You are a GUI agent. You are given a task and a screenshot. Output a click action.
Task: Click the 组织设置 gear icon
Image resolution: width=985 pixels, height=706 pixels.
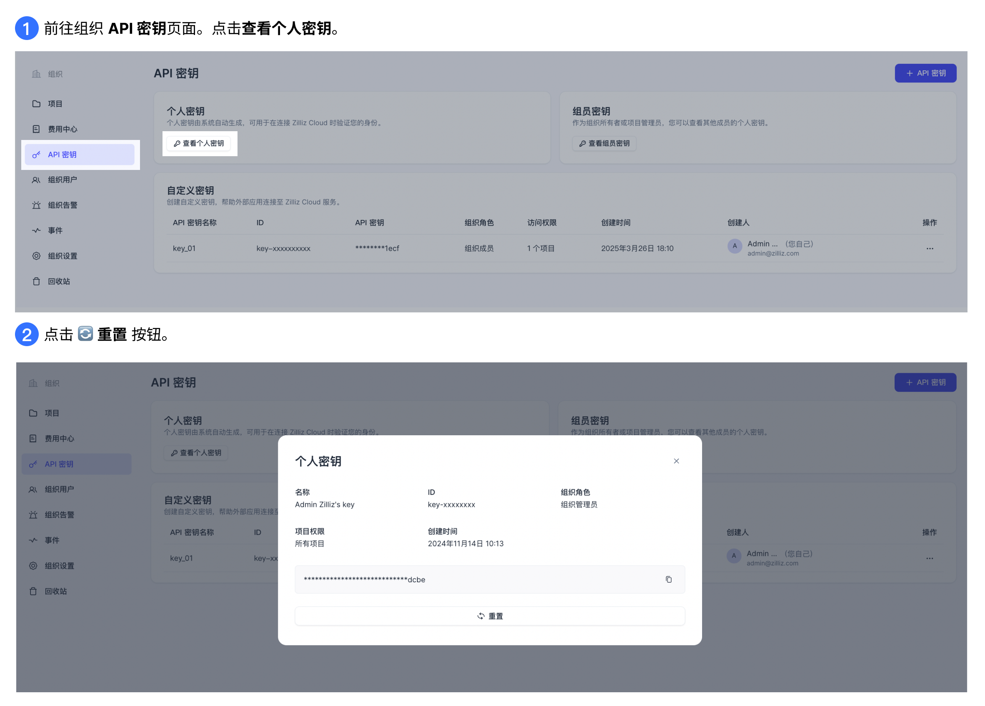point(37,256)
